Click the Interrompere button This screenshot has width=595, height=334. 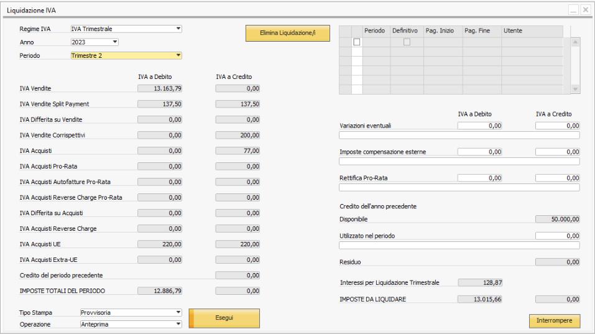[555, 321]
